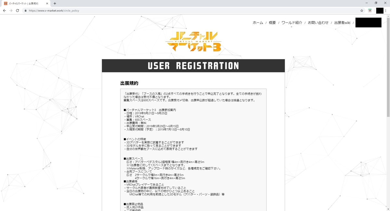Go to ワールド紹介 page

tap(292, 22)
